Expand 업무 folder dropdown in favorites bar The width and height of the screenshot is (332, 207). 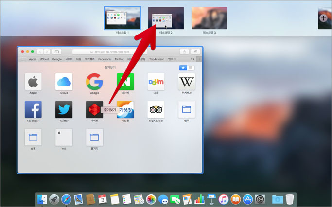[x=172, y=59]
